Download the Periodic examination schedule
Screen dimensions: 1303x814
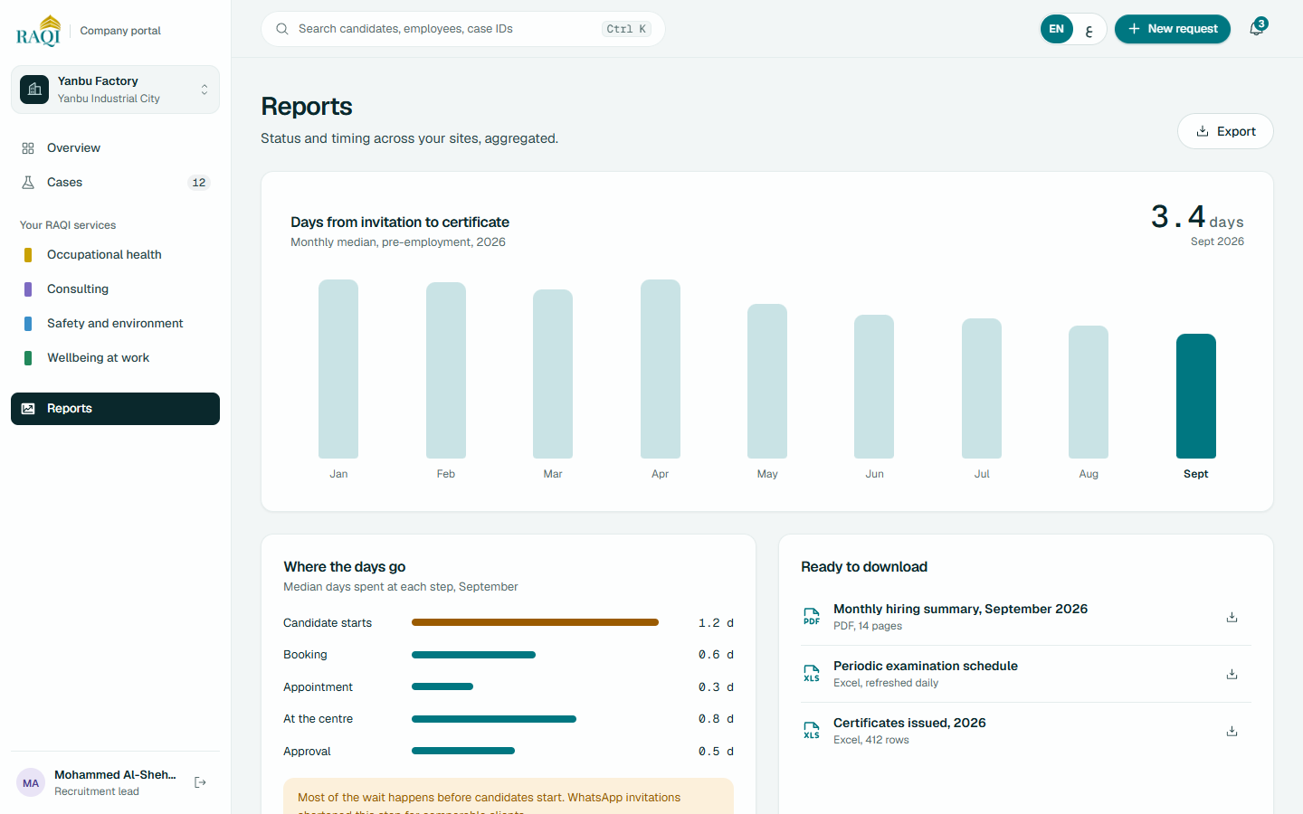pos(1232,674)
